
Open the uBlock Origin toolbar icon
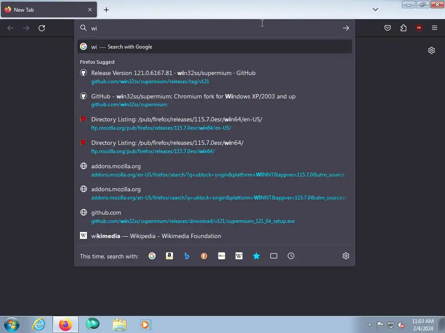point(418,28)
